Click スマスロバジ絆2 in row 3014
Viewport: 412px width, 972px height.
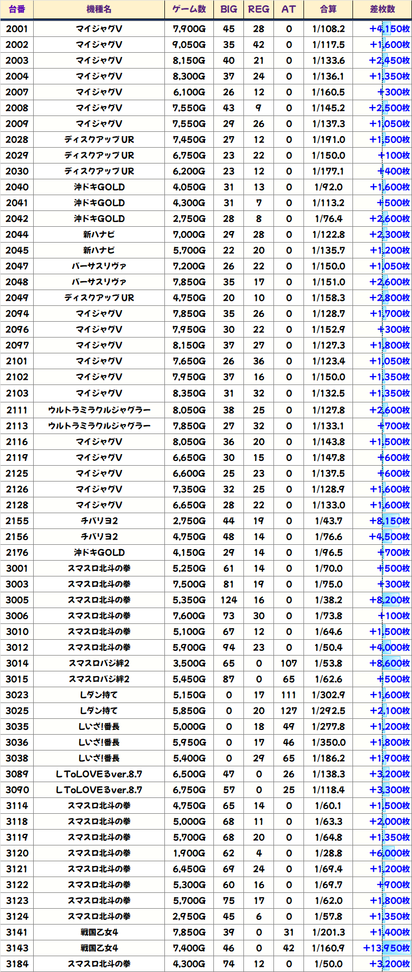(99, 663)
